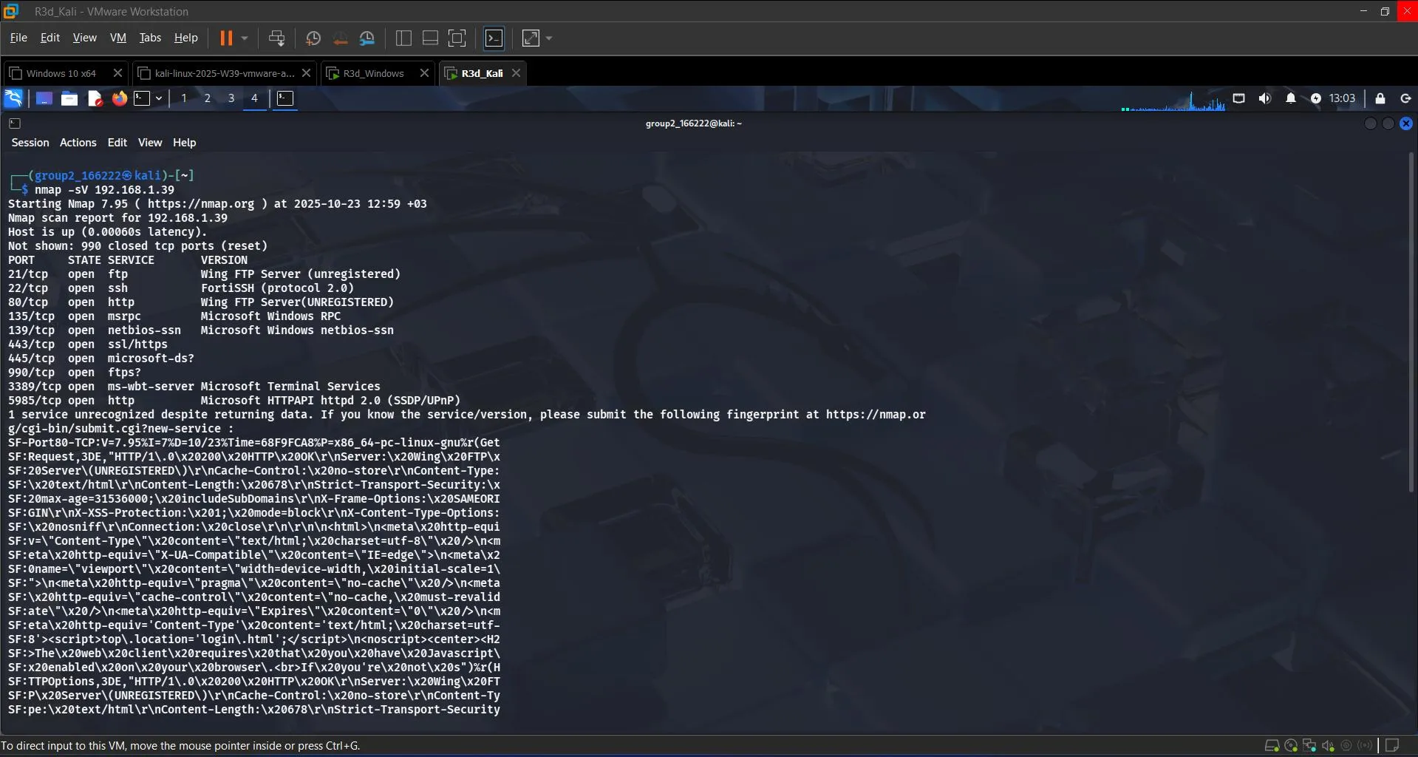Image resolution: width=1418 pixels, height=757 pixels.
Task: Open the file manager icon in Kali panel
Action: click(69, 98)
